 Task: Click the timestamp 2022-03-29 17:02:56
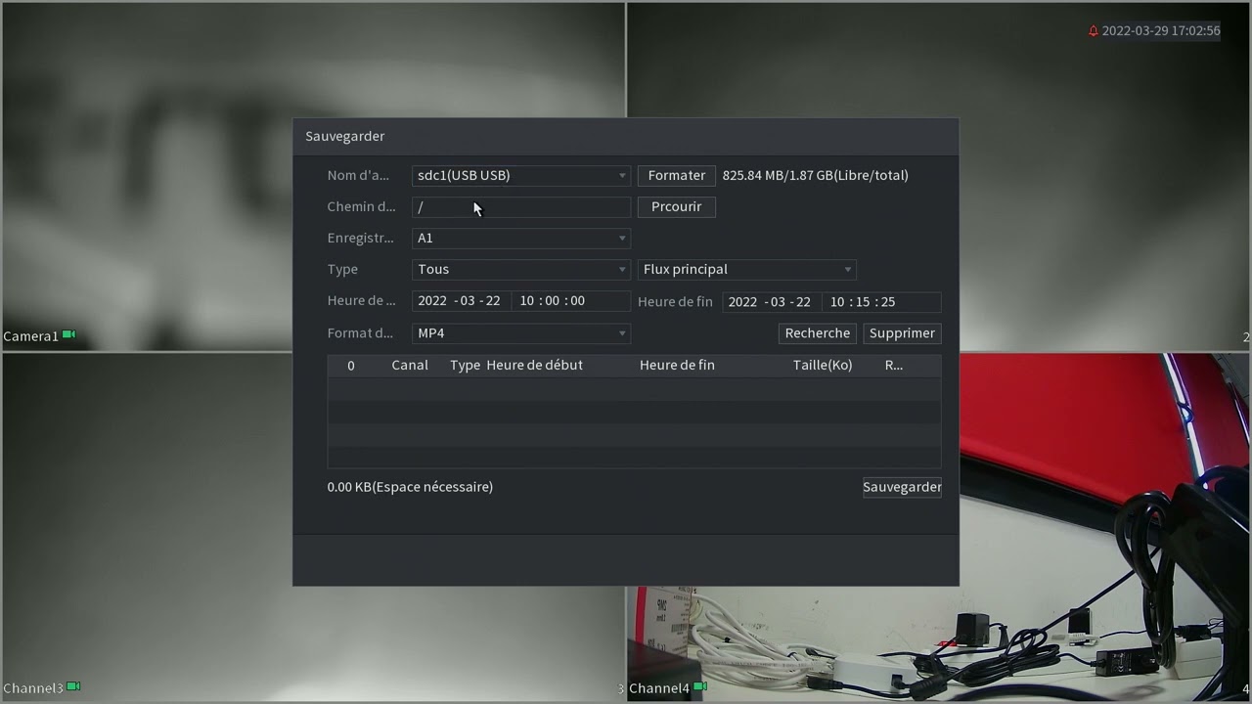1161,31
